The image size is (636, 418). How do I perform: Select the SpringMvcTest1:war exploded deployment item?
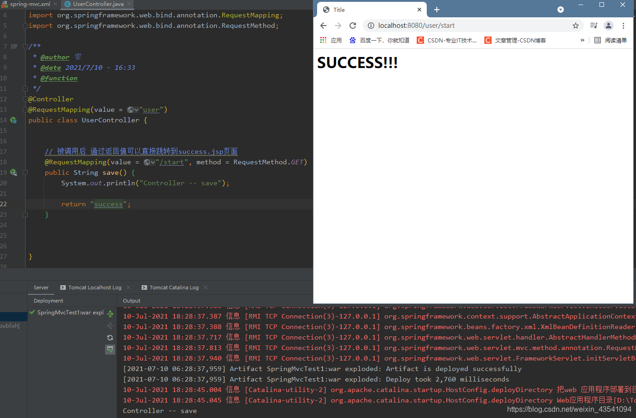pyautogui.click(x=70, y=313)
